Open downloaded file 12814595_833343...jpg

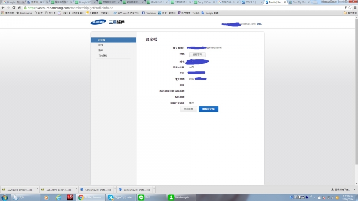coord(57,190)
